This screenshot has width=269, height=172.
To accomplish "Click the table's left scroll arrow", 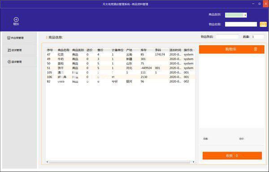I will tap(48, 162).
